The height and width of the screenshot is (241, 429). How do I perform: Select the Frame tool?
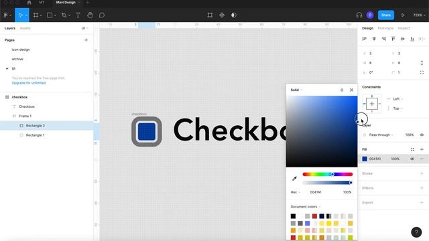pos(36,15)
